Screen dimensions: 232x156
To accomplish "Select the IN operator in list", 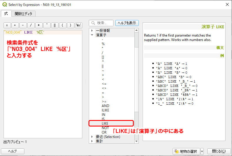I will 104,115.
